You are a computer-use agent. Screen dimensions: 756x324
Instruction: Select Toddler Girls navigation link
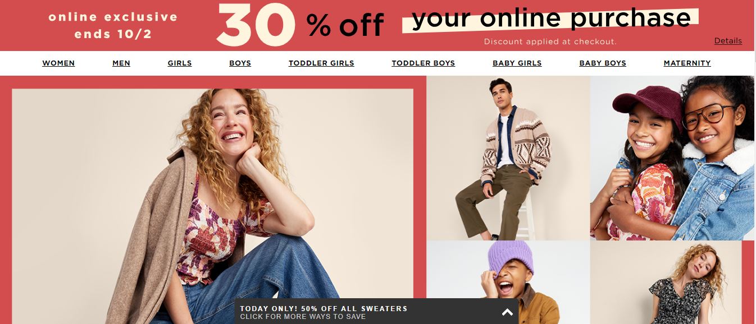(x=321, y=63)
